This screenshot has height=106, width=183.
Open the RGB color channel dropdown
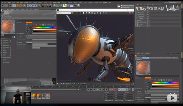point(64,13)
